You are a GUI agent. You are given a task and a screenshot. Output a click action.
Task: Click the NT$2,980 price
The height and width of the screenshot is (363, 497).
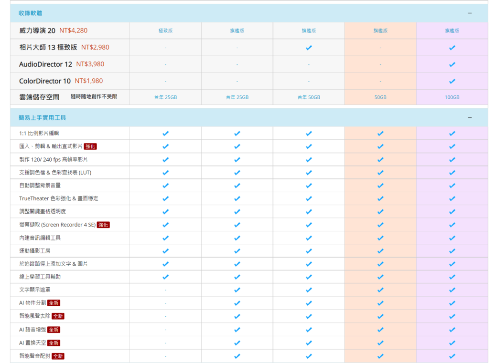(x=96, y=48)
